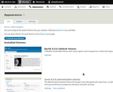Click the Bartik theme screenshot thumbnail
The height and width of the screenshot is (92, 113).
[x=23, y=60]
